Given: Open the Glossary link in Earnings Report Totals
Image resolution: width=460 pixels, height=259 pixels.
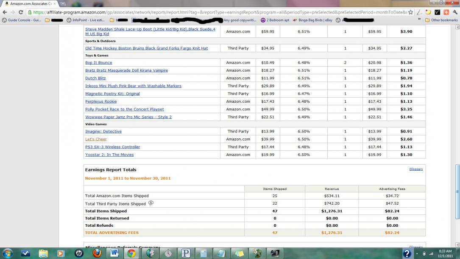Looking at the screenshot, I should [x=416, y=169].
